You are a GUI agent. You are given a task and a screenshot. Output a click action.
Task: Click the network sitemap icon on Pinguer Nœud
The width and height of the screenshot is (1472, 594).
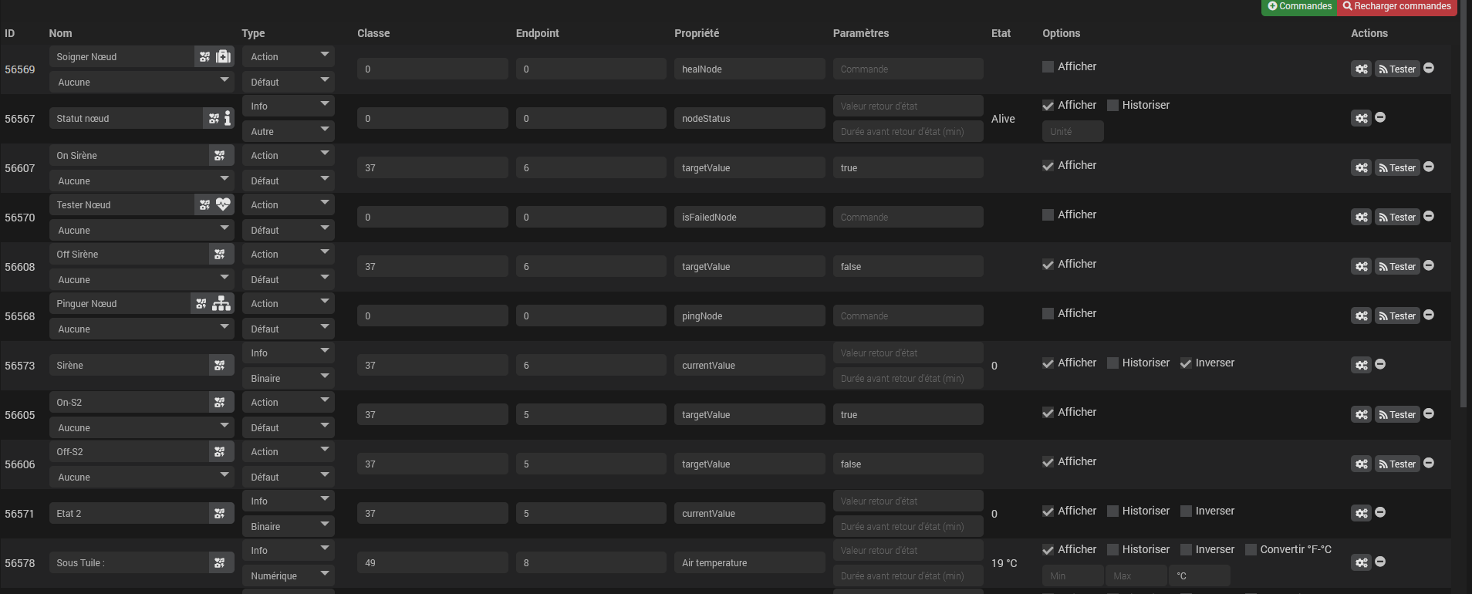[x=221, y=303]
